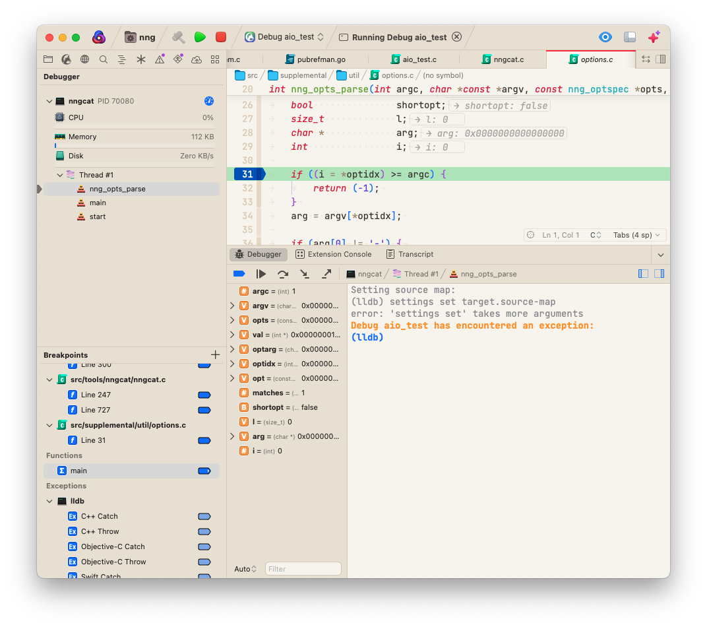Viewport: 707px width, 627px height.
Task: Toggle the editor split pane icon
Action: click(x=661, y=59)
